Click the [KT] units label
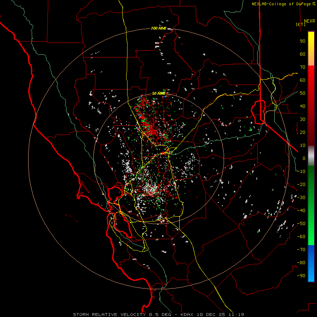 (301, 24)
